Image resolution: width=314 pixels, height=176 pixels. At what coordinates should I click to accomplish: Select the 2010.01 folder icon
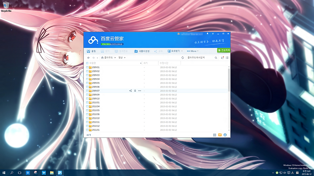(90, 103)
